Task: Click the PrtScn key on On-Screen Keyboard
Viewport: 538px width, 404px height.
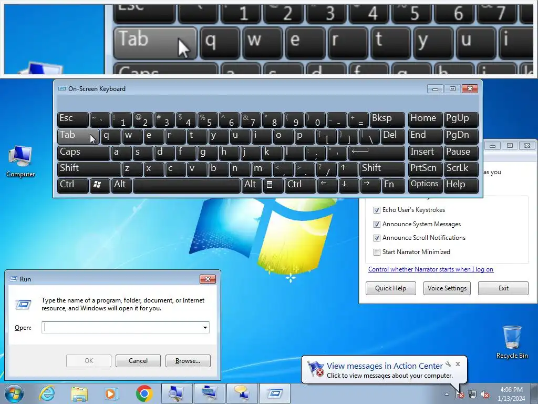Action: click(425, 169)
